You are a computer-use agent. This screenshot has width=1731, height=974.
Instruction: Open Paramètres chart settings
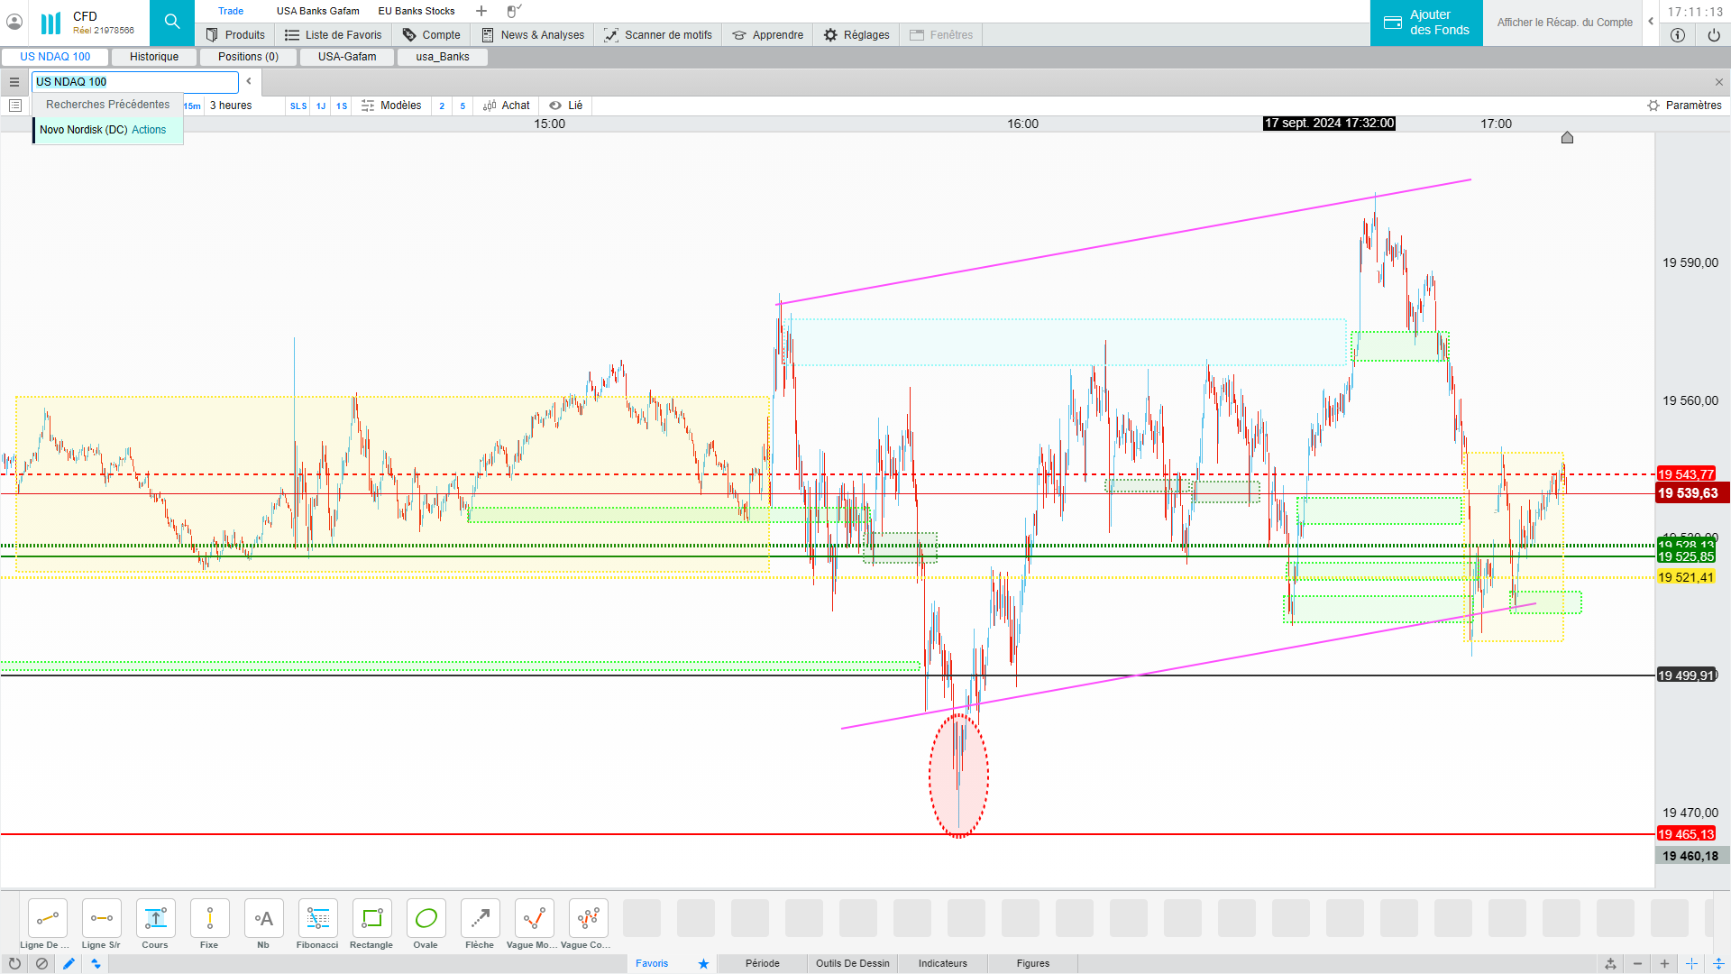point(1684,106)
